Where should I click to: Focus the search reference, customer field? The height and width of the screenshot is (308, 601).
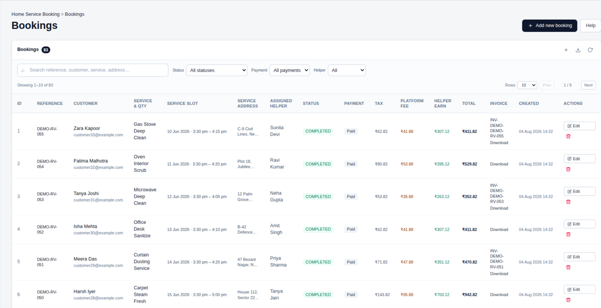[x=93, y=70]
